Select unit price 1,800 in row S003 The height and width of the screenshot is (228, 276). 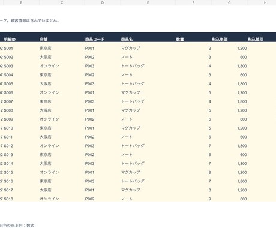coord(242,66)
